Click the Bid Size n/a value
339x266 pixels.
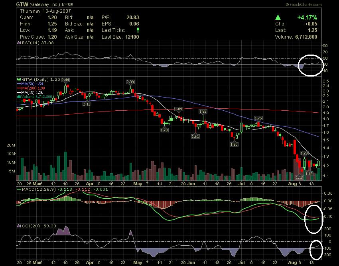click(x=90, y=24)
